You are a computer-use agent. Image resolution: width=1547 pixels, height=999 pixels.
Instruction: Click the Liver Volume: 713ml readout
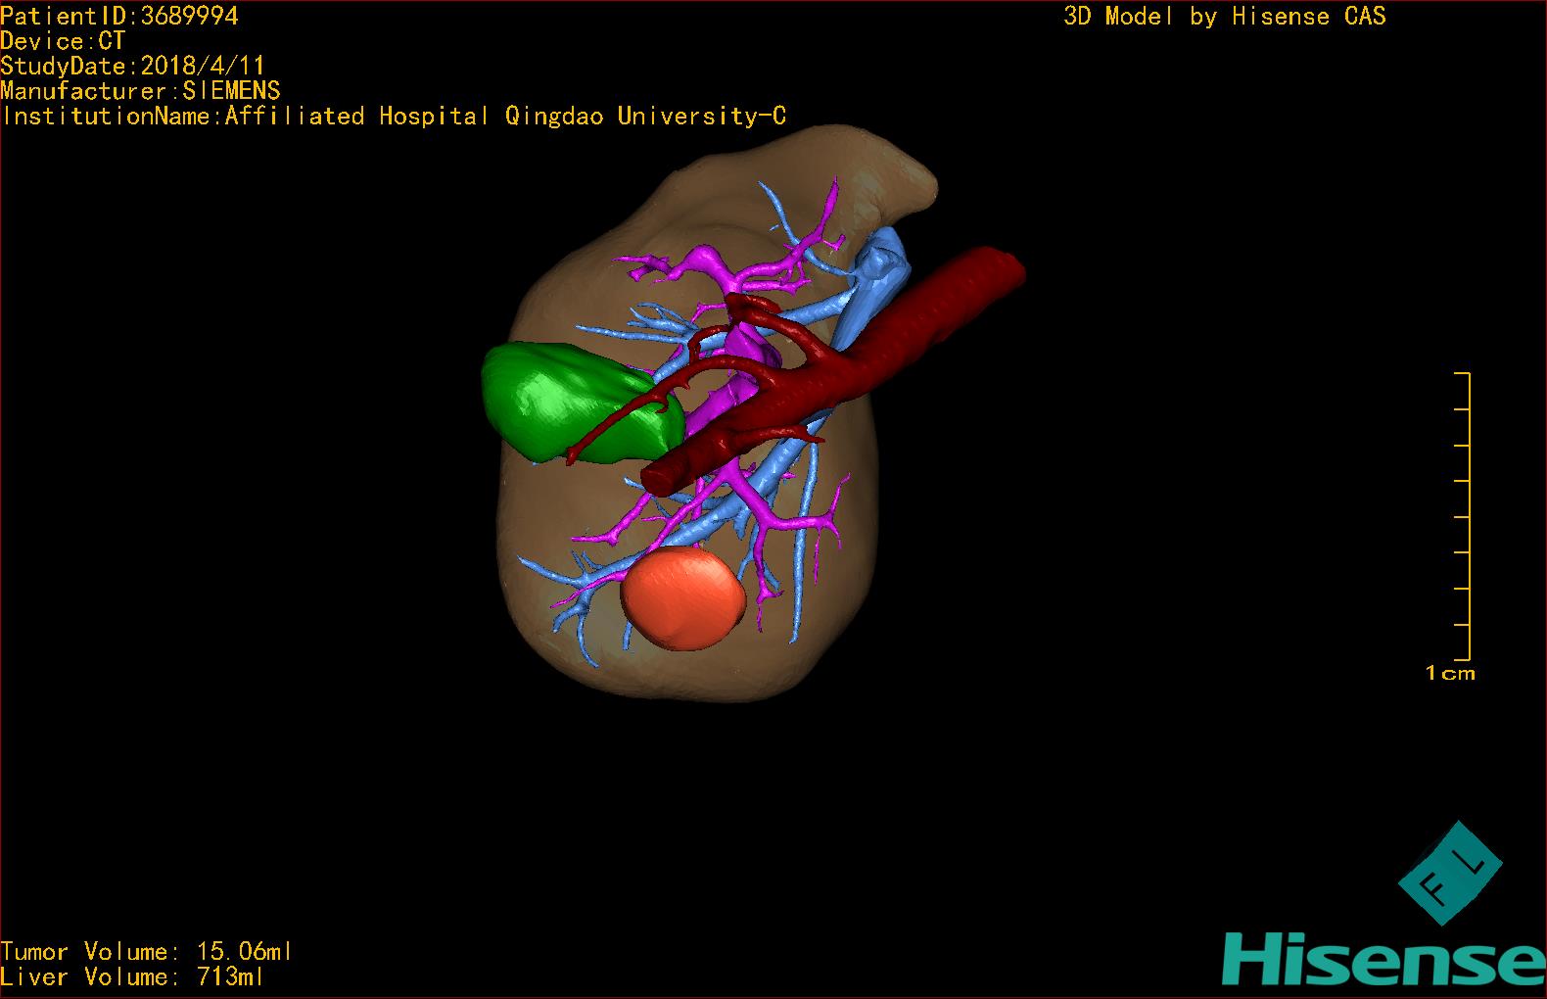133,976
